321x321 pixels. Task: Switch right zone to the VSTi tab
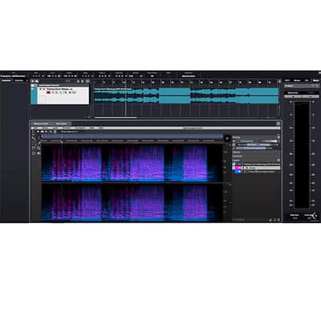tap(287, 80)
